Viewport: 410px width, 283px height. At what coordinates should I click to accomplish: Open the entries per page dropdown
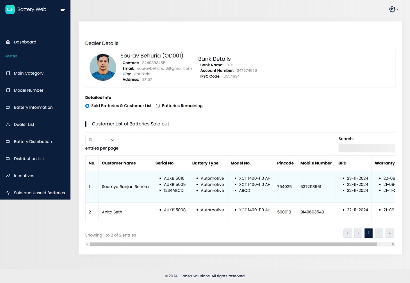click(102, 140)
